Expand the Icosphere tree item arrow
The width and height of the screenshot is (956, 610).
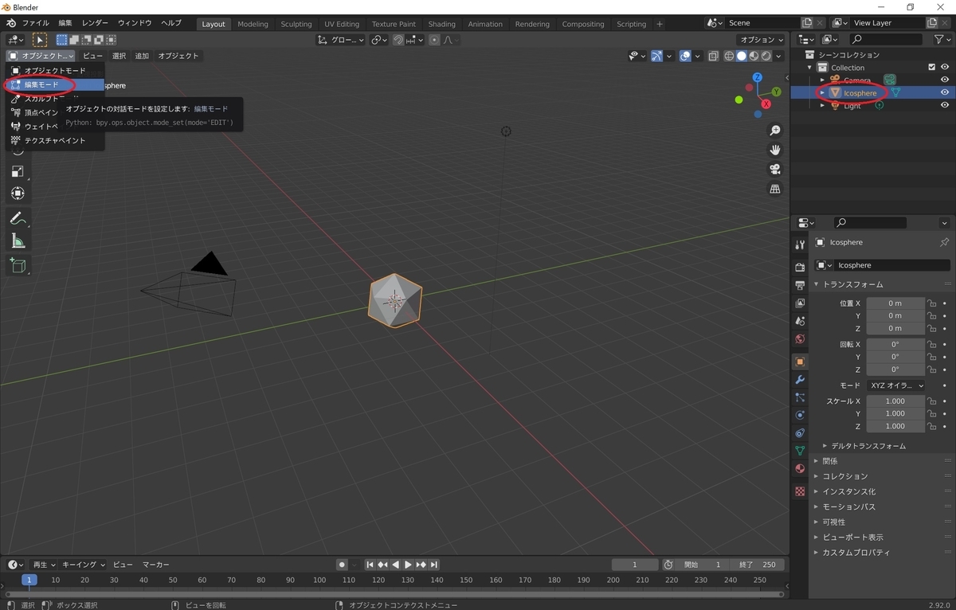(x=822, y=93)
